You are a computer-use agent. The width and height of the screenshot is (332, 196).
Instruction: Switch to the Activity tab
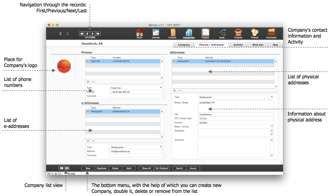click(x=238, y=45)
